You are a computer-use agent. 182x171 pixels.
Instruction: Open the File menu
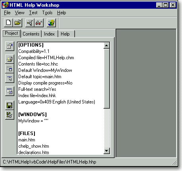click(7, 13)
